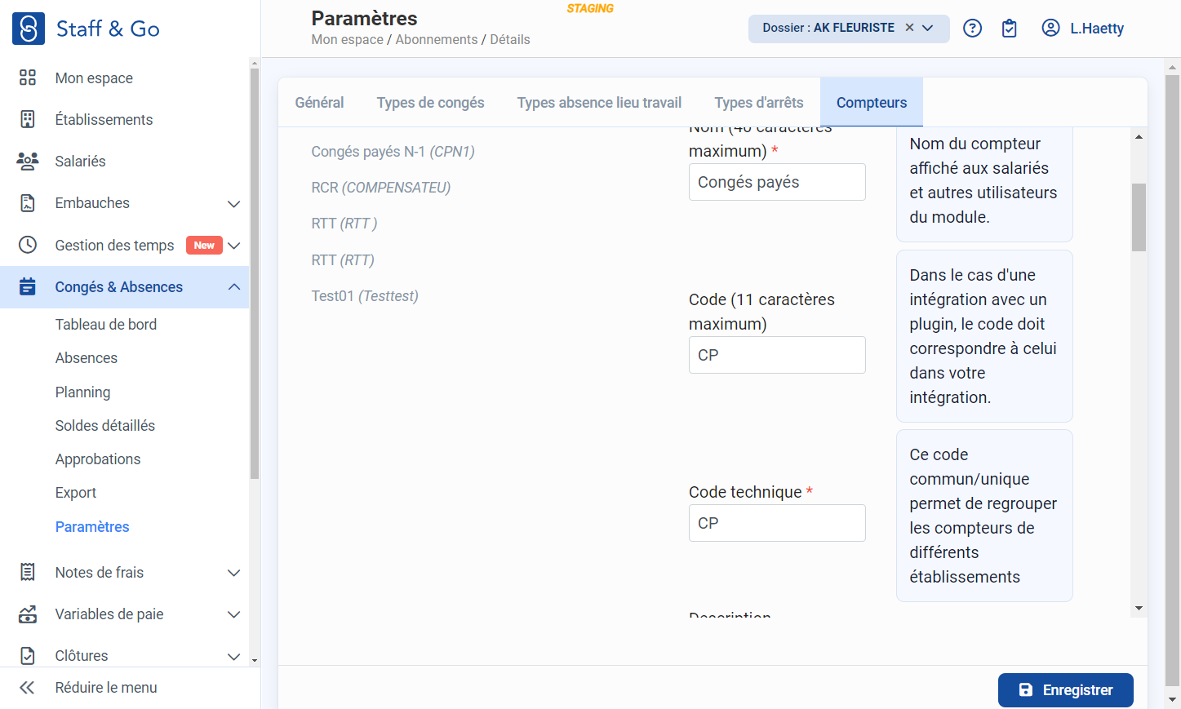
Task: Expand the Clôtures chevron
Action: point(233,656)
